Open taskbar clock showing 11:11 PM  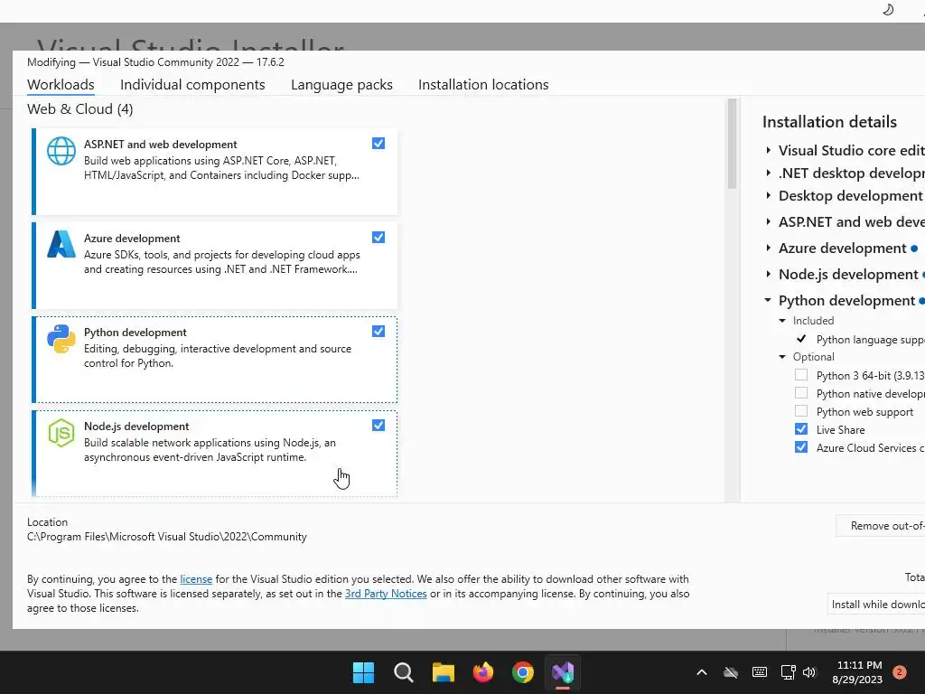click(858, 672)
